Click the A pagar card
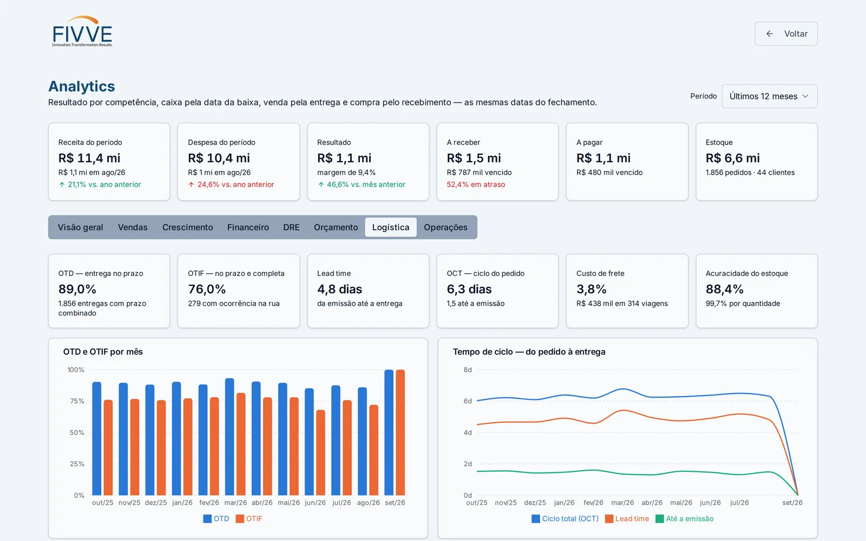 pos(627,162)
